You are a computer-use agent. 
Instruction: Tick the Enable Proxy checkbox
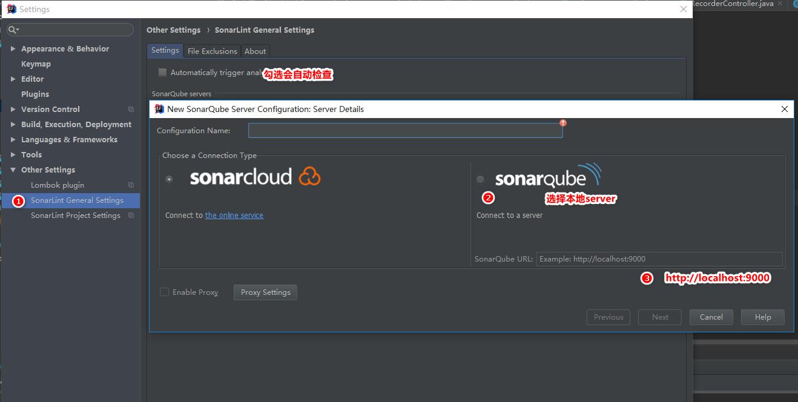tap(164, 292)
